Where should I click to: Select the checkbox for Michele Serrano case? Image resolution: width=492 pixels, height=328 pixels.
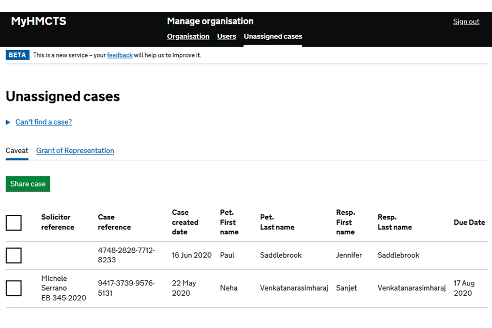pos(14,288)
